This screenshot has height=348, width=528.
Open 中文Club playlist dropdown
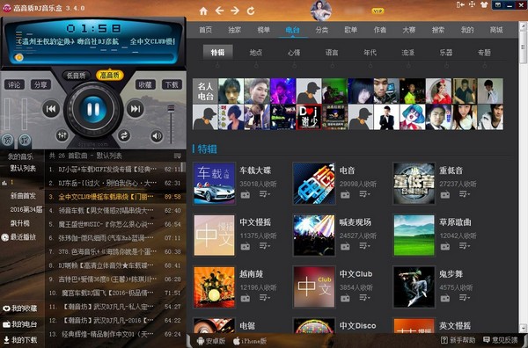click(x=364, y=298)
